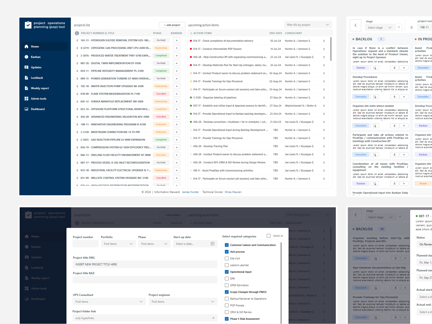Open the filter AIs by project dropdown
This screenshot has width=432, height=324.
[308, 24]
